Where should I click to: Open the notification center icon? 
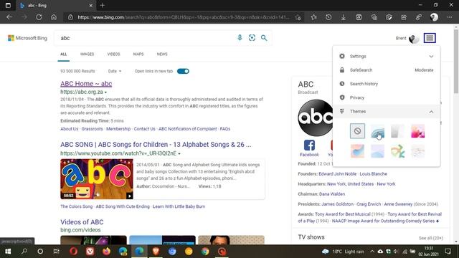pos(448,252)
